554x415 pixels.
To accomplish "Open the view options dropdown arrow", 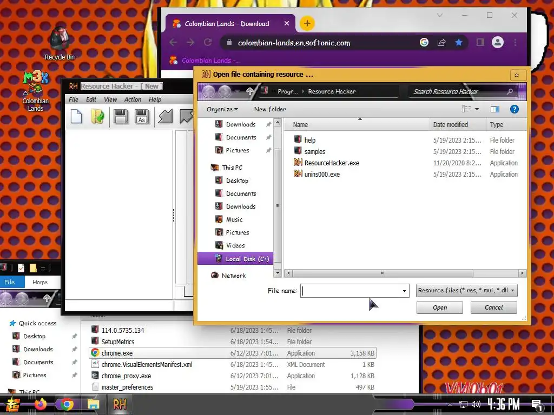I will [x=477, y=109].
